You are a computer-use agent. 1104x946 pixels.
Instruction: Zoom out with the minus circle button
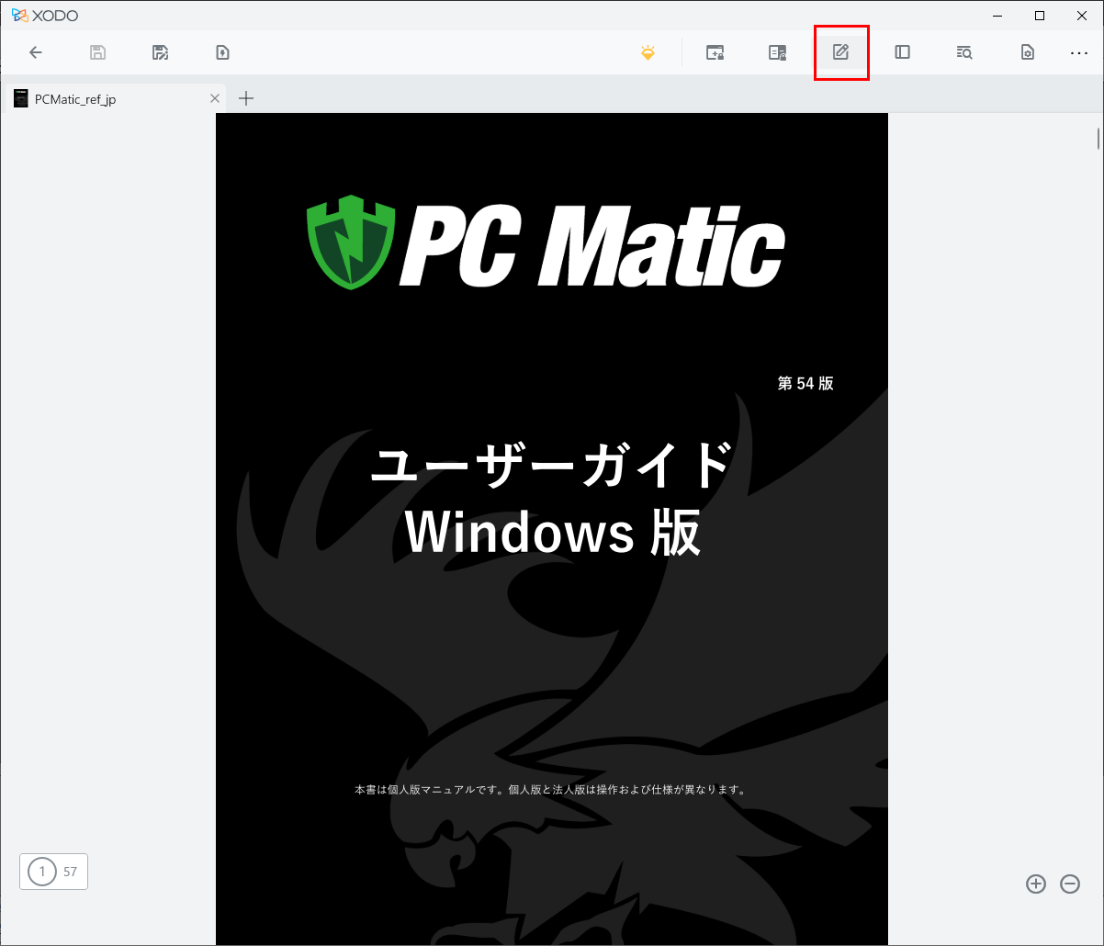click(1070, 884)
